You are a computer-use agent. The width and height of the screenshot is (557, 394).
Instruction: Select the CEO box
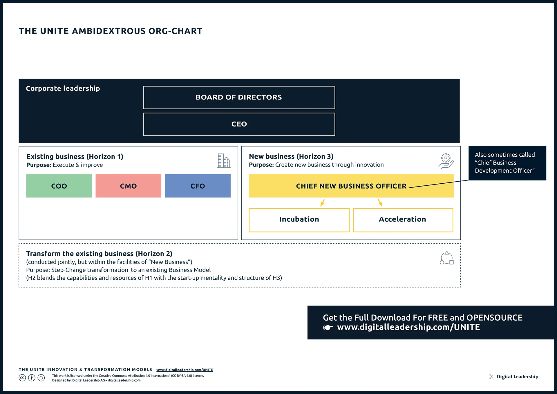coord(239,124)
